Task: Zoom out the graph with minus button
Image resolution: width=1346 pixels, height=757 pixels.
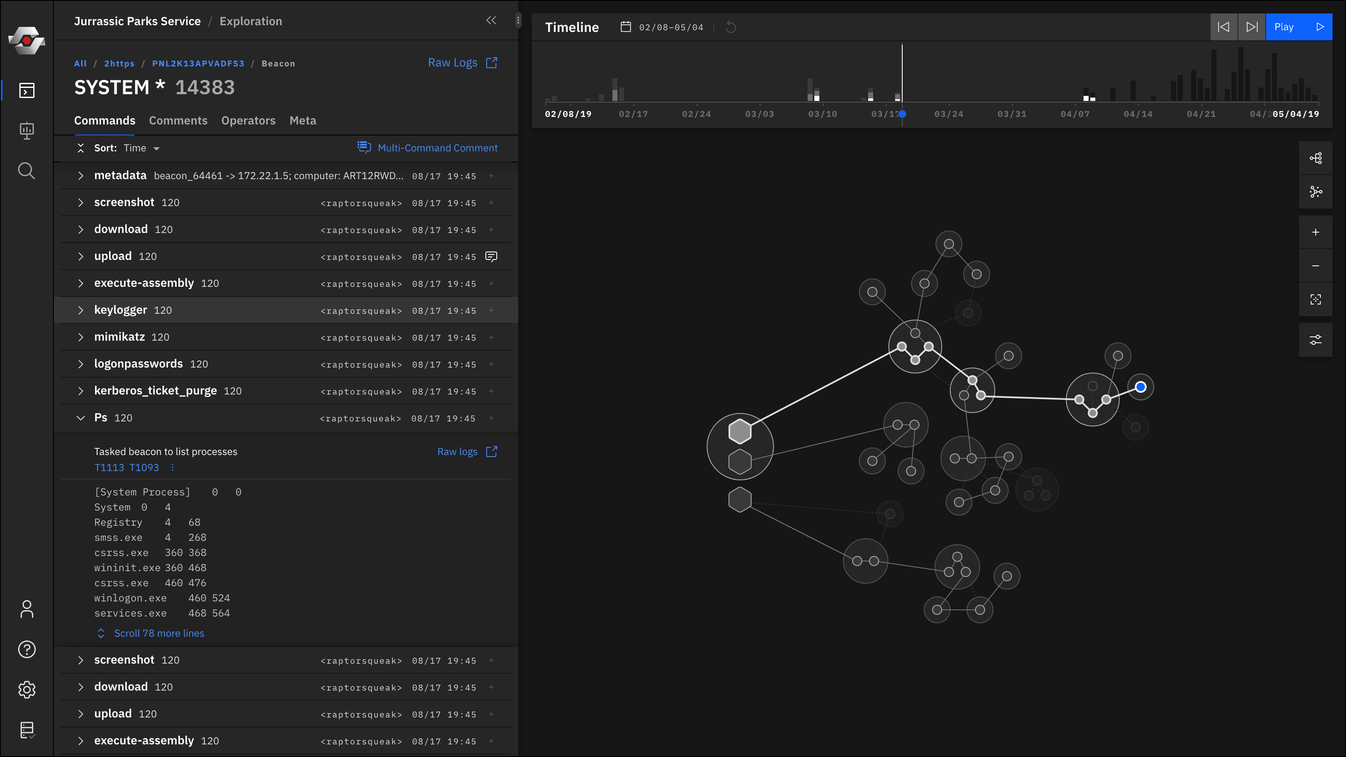Action: click(1316, 266)
